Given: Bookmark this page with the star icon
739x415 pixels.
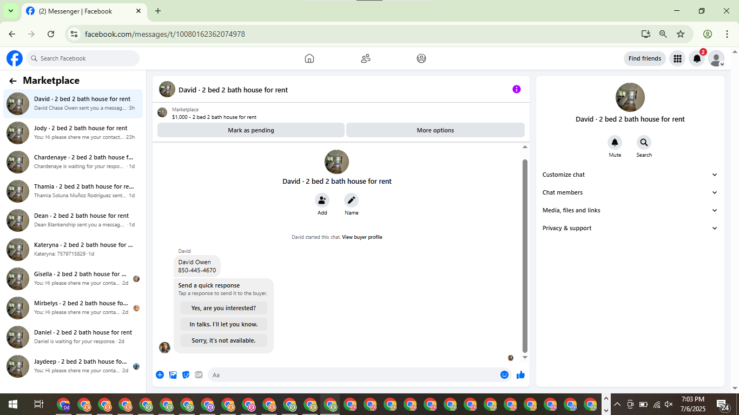Looking at the screenshot, I should (x=681, y=34).
